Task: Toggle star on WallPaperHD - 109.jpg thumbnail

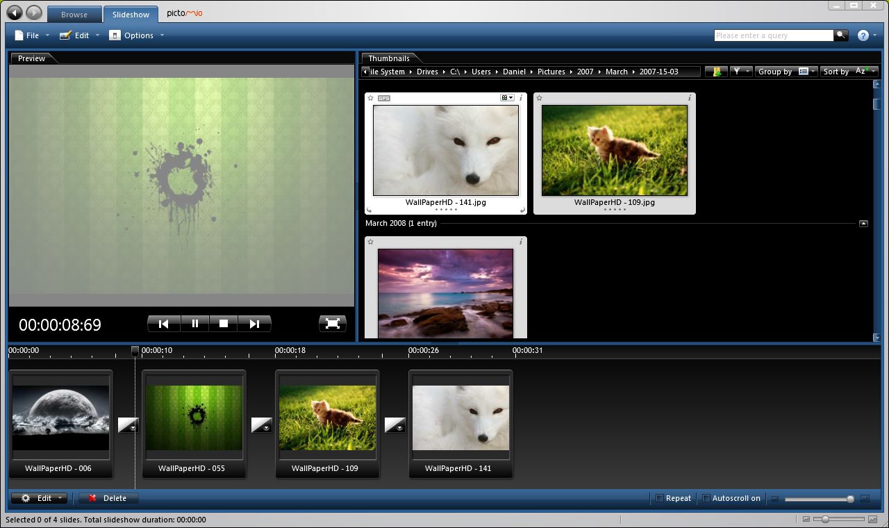Action: tap(540, 98)
